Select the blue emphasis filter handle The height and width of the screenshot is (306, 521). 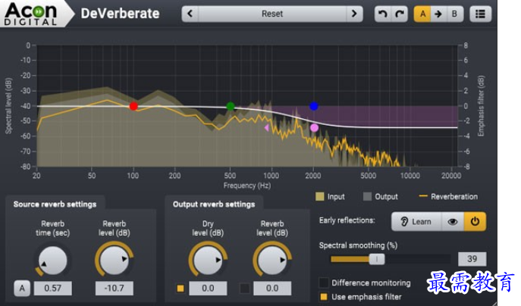314,106
